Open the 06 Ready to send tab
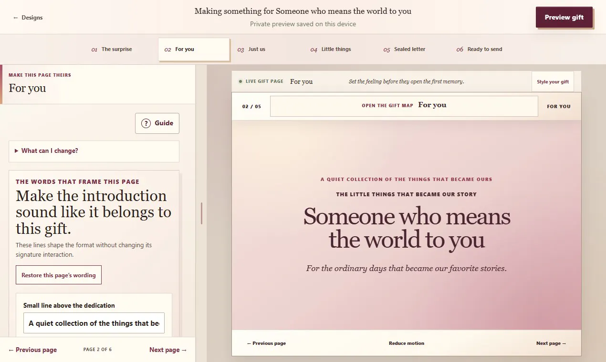606x362 pixels. (x=486, y=49)
